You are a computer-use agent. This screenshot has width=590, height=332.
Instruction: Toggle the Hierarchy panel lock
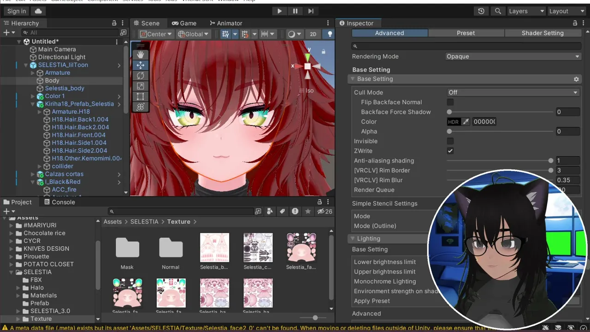114,23
